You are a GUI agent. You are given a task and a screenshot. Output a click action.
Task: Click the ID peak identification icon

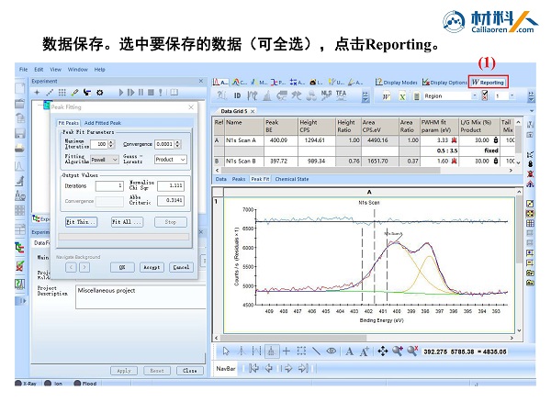[237, 95]
